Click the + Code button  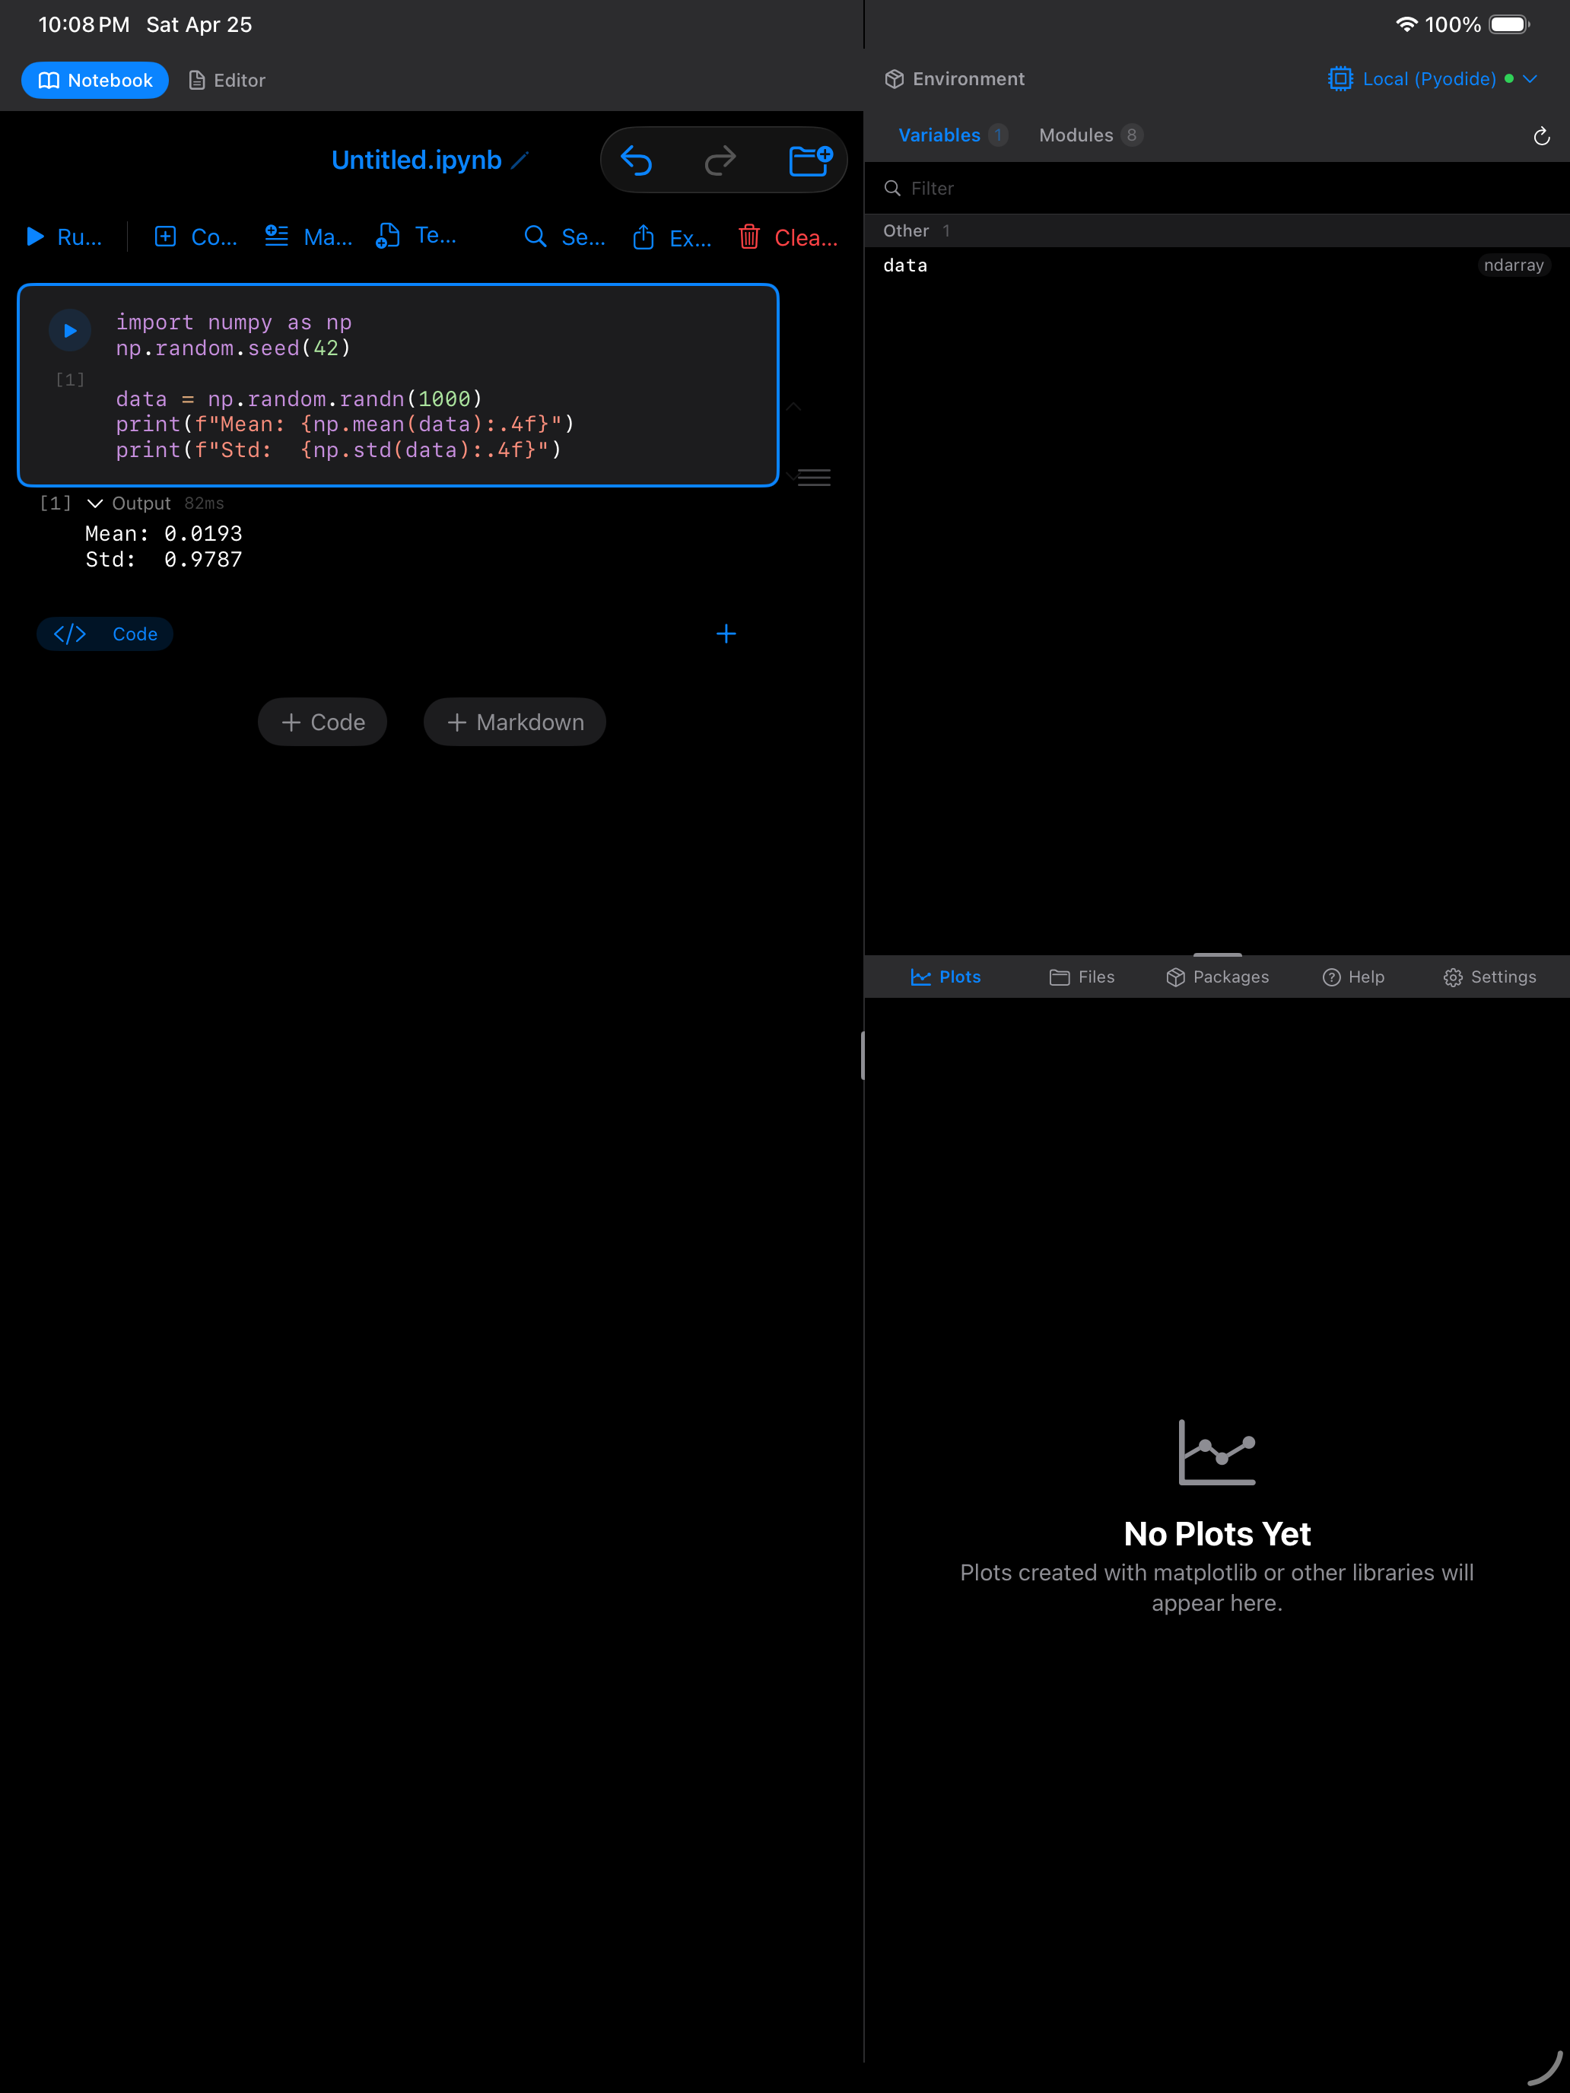point(323,722)
